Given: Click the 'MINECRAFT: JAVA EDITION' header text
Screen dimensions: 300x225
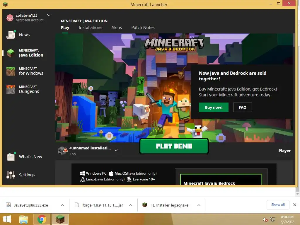Looking at the screenshot, I should tap(84, 21).
